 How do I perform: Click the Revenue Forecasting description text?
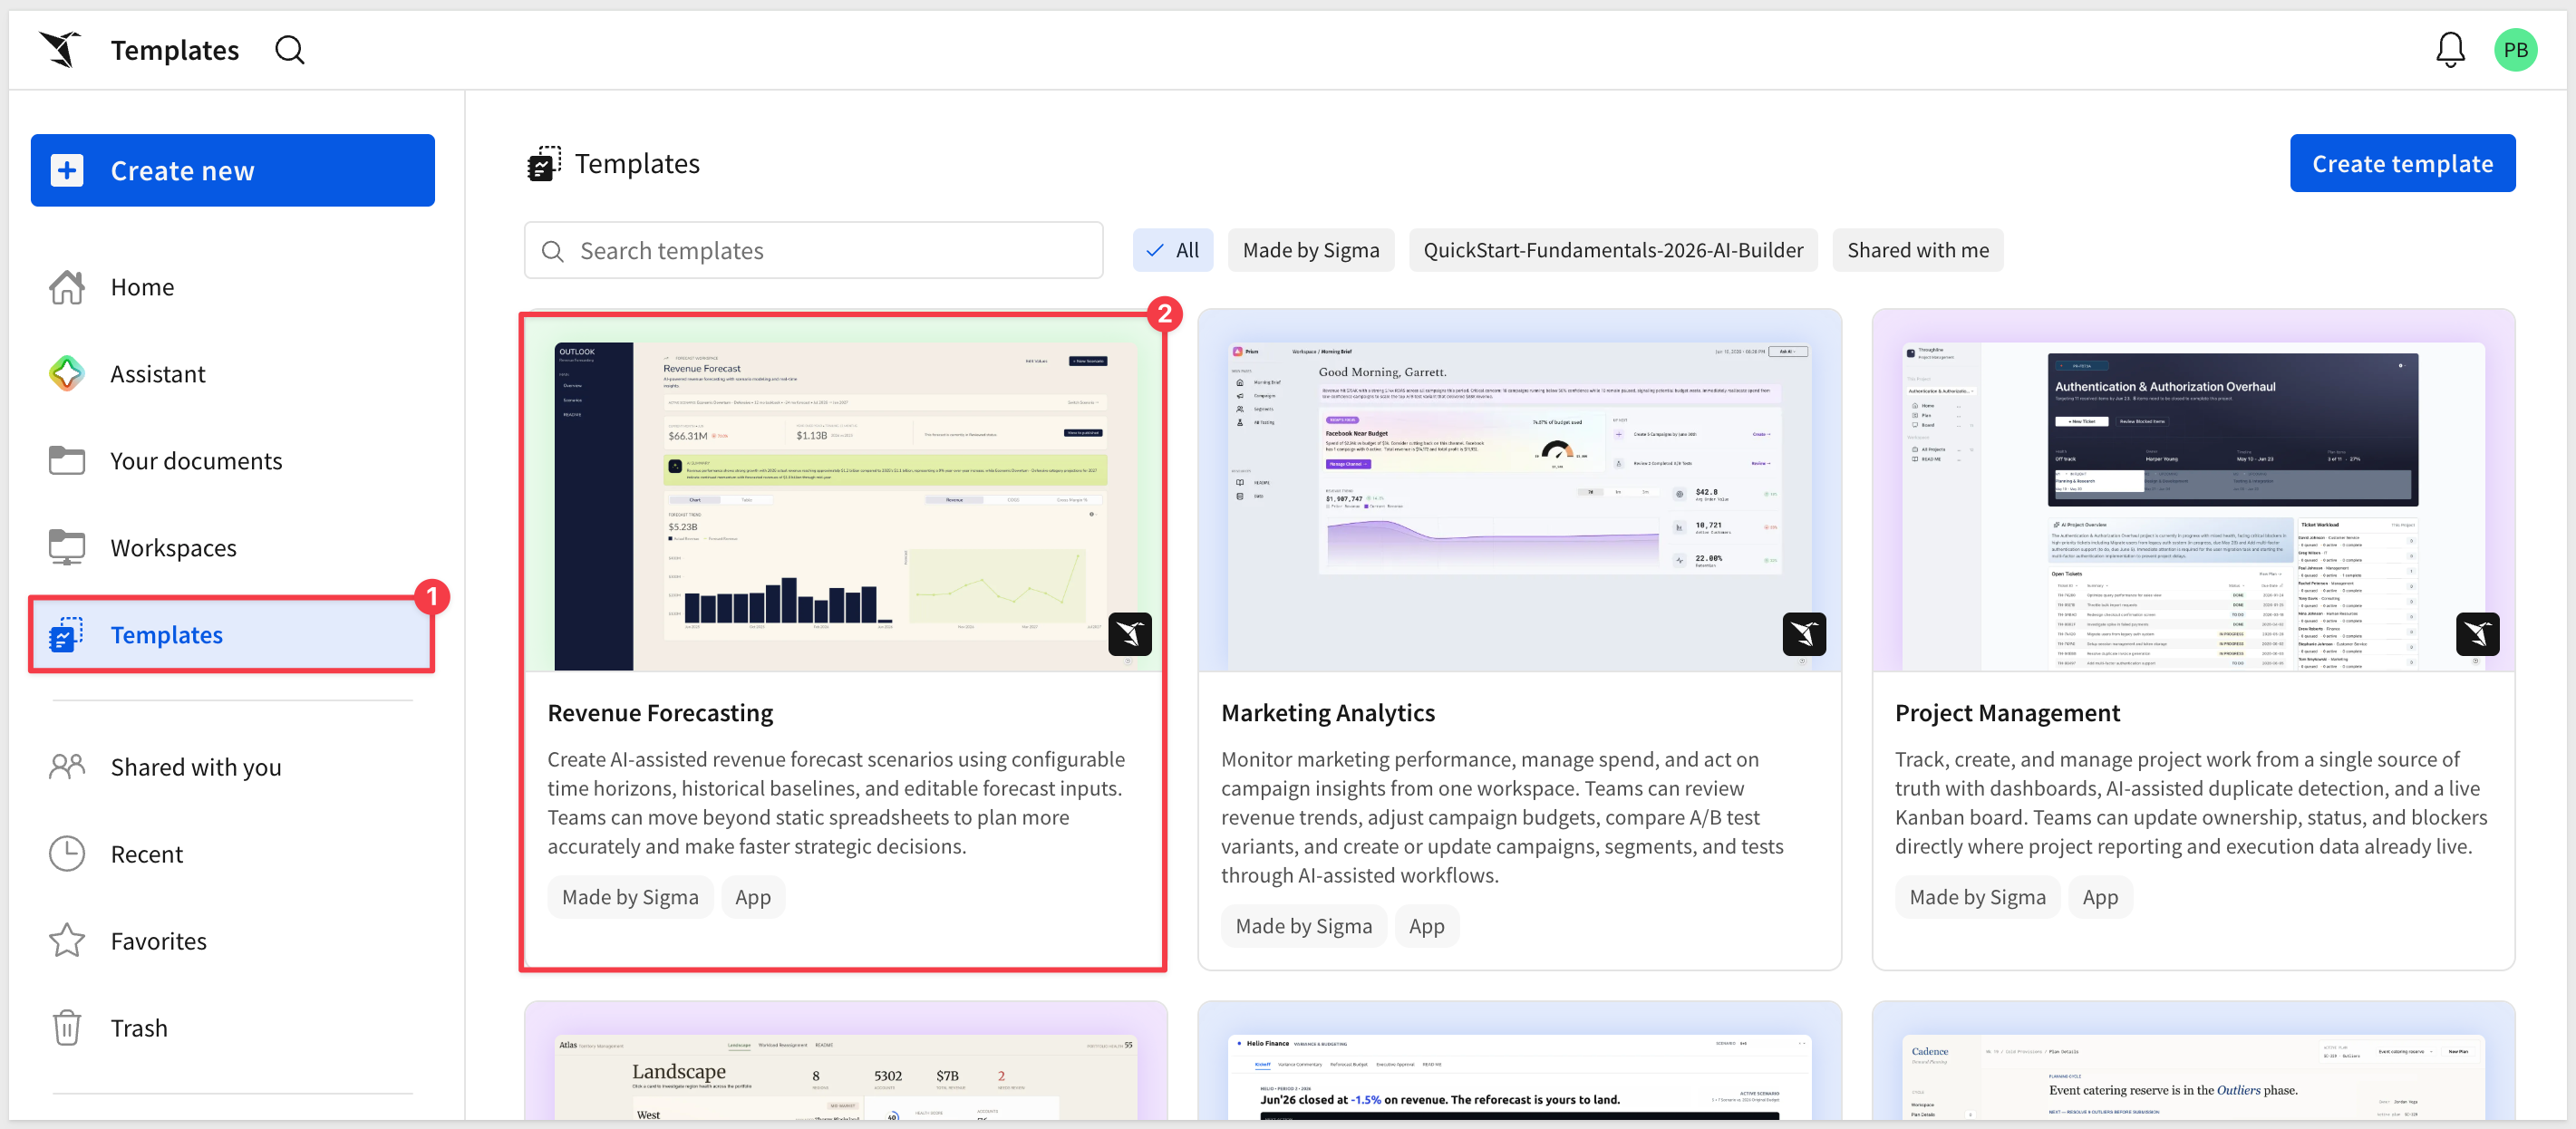pos(836,803)
